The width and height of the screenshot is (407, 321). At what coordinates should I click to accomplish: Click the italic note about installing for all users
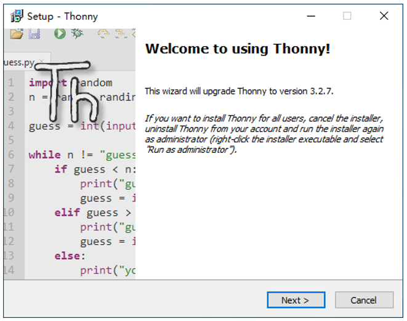click(x=264, y=134)
